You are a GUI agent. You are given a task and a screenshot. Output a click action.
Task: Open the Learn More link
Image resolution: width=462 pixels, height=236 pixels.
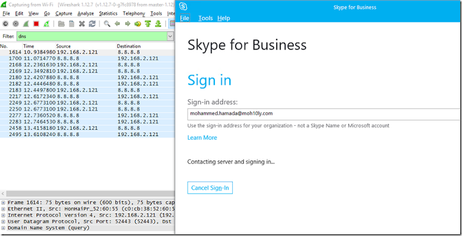pyautogui.click(x=202, y=138)
